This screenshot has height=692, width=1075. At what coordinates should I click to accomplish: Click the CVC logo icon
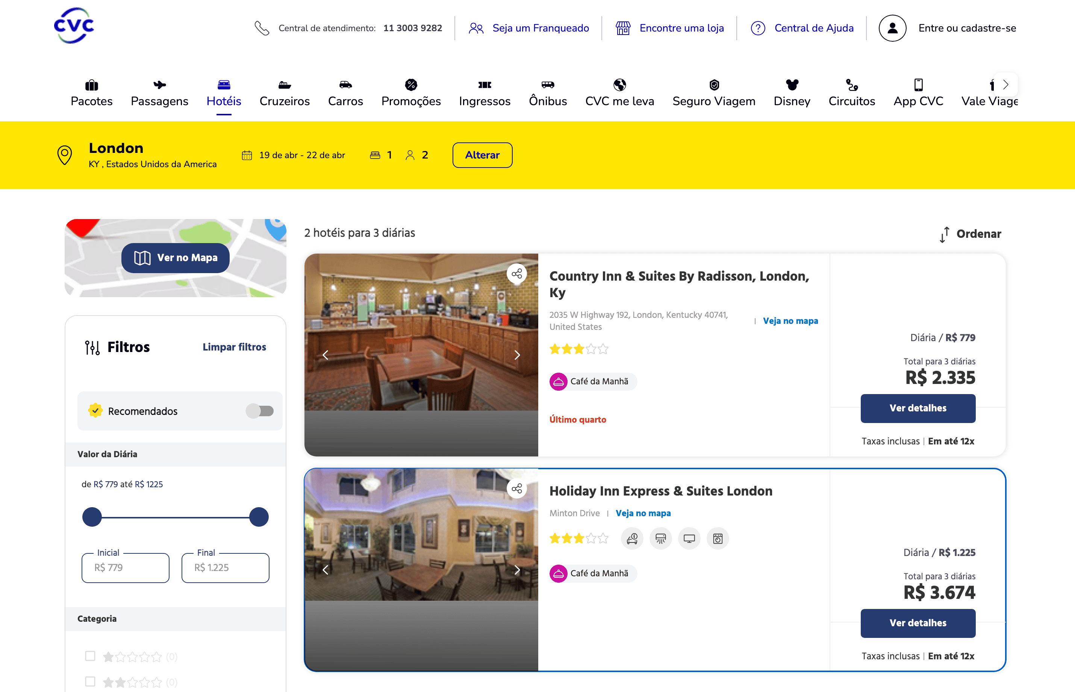point(74,26)
